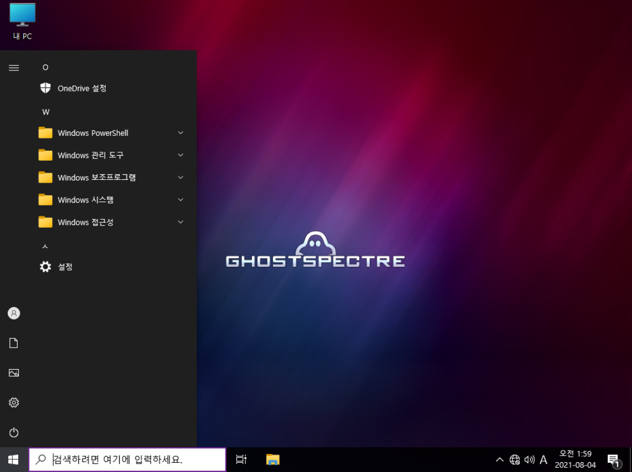Open Documents from Start sidebar
Screen dimensions: 632x472
click(14, 343)
